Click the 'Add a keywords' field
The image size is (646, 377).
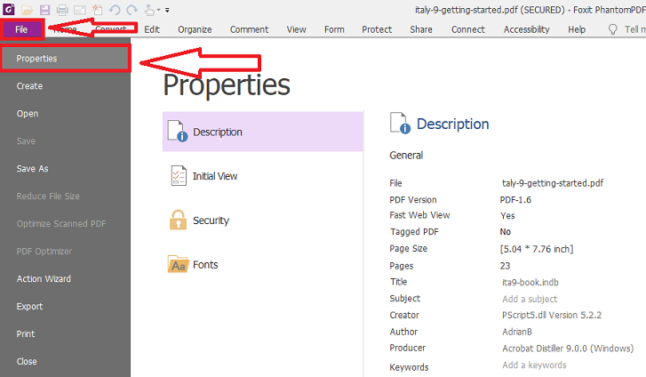[x=533, y=365]
